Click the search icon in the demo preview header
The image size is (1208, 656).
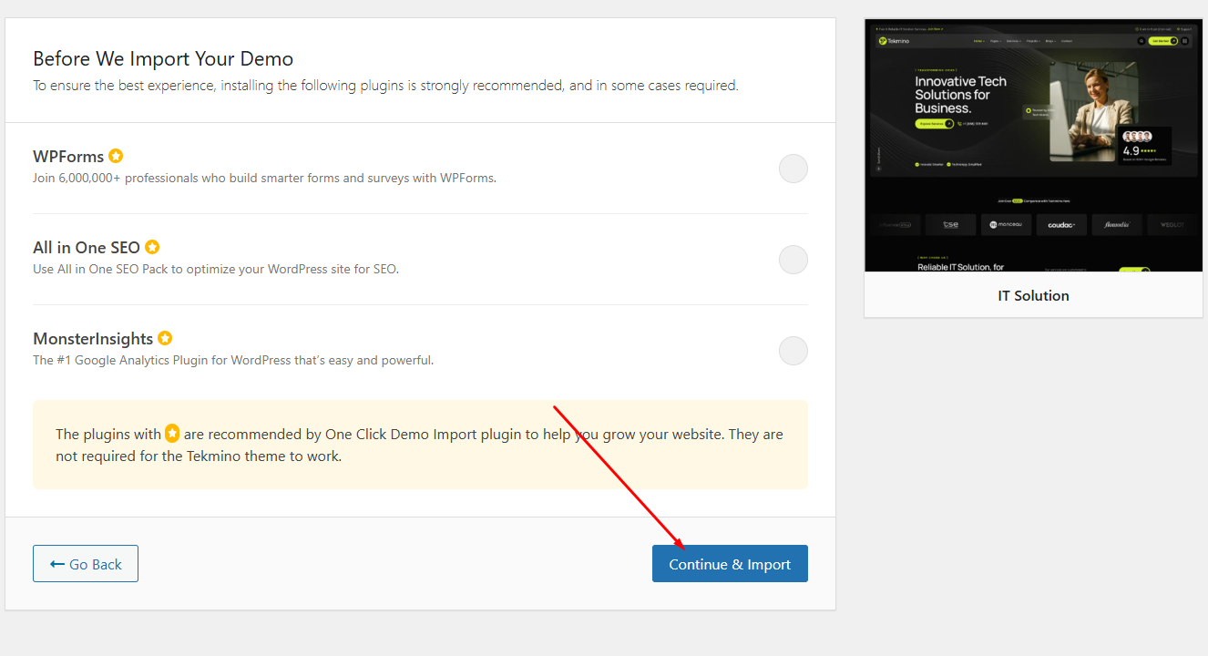click(1141, 41)
